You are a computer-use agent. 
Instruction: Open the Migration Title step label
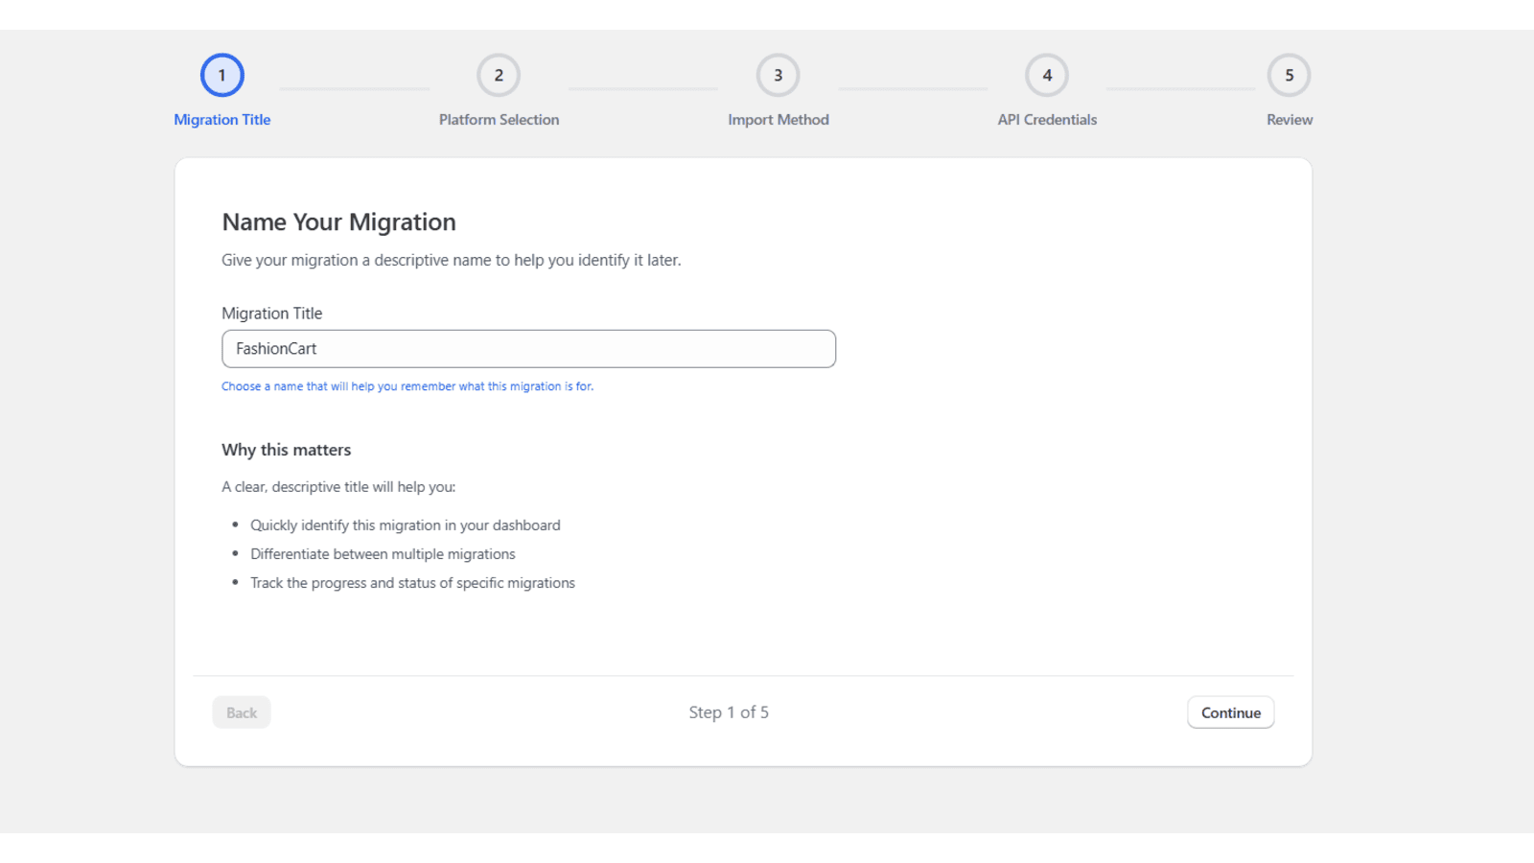pyautogui.click(x=221, y=120)
